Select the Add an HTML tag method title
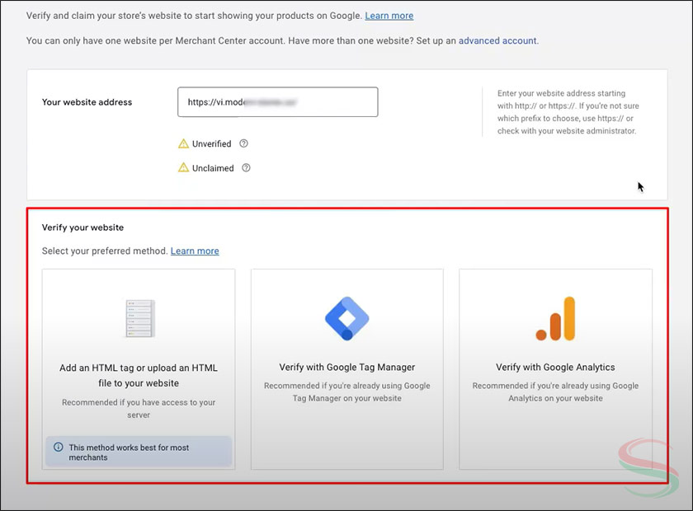693x511 pixels. [x=139, y=375]
